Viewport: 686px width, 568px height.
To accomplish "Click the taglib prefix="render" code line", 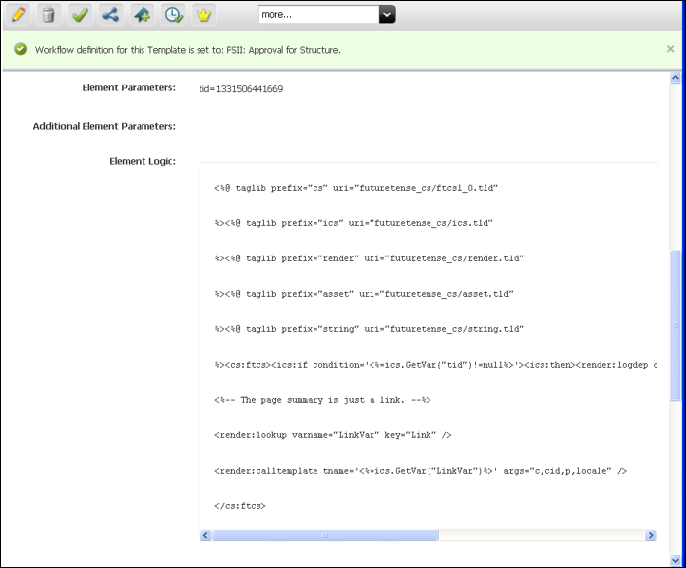I will click(370, 258).
